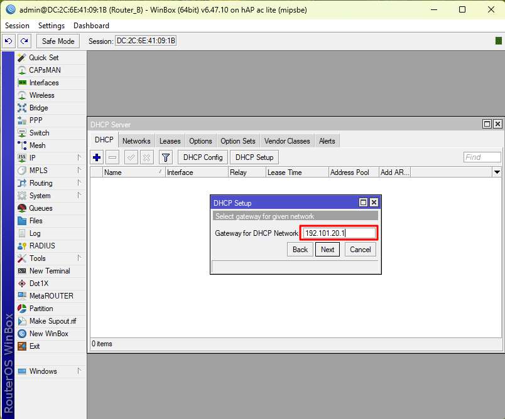Open the Settings menu
Viewport: 505px width, 419px height.
click(51, 26)
